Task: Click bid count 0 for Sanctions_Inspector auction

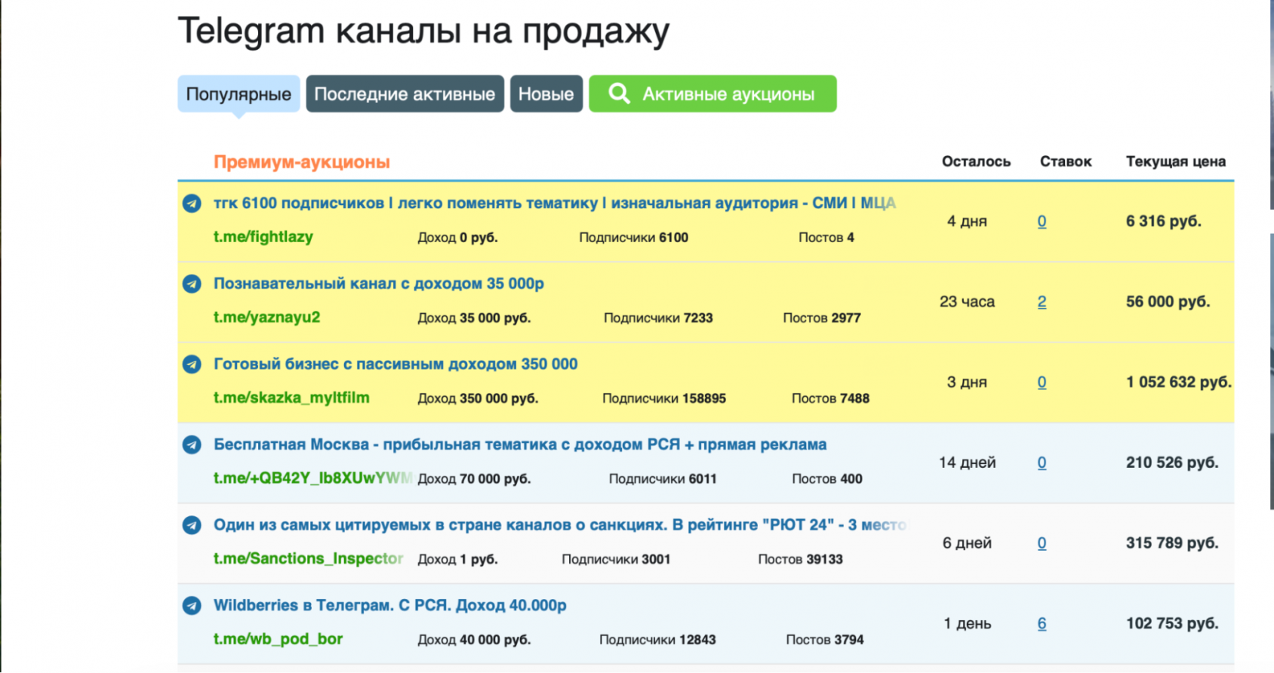Action: (x=1042, y=543)
